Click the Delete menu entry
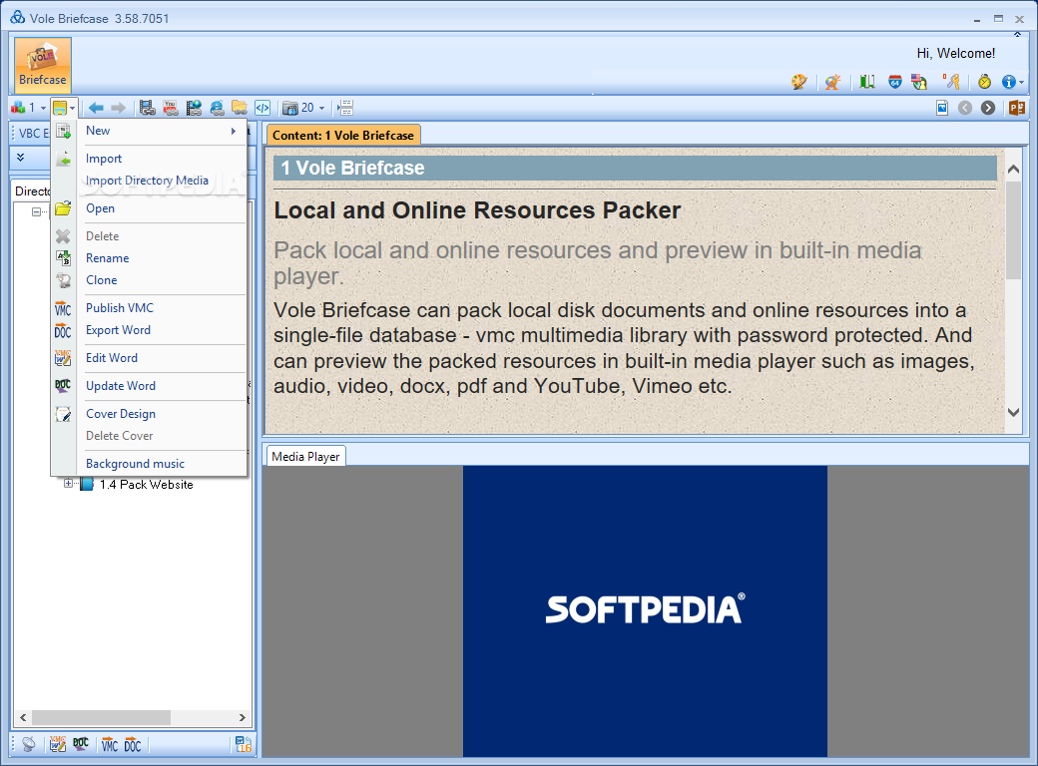This screenshot has height=766, width=1038. coord(149,236)
